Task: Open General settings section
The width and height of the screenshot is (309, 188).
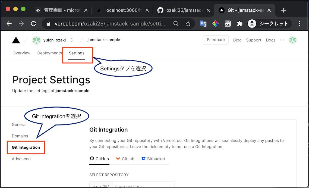Action: 19,125
